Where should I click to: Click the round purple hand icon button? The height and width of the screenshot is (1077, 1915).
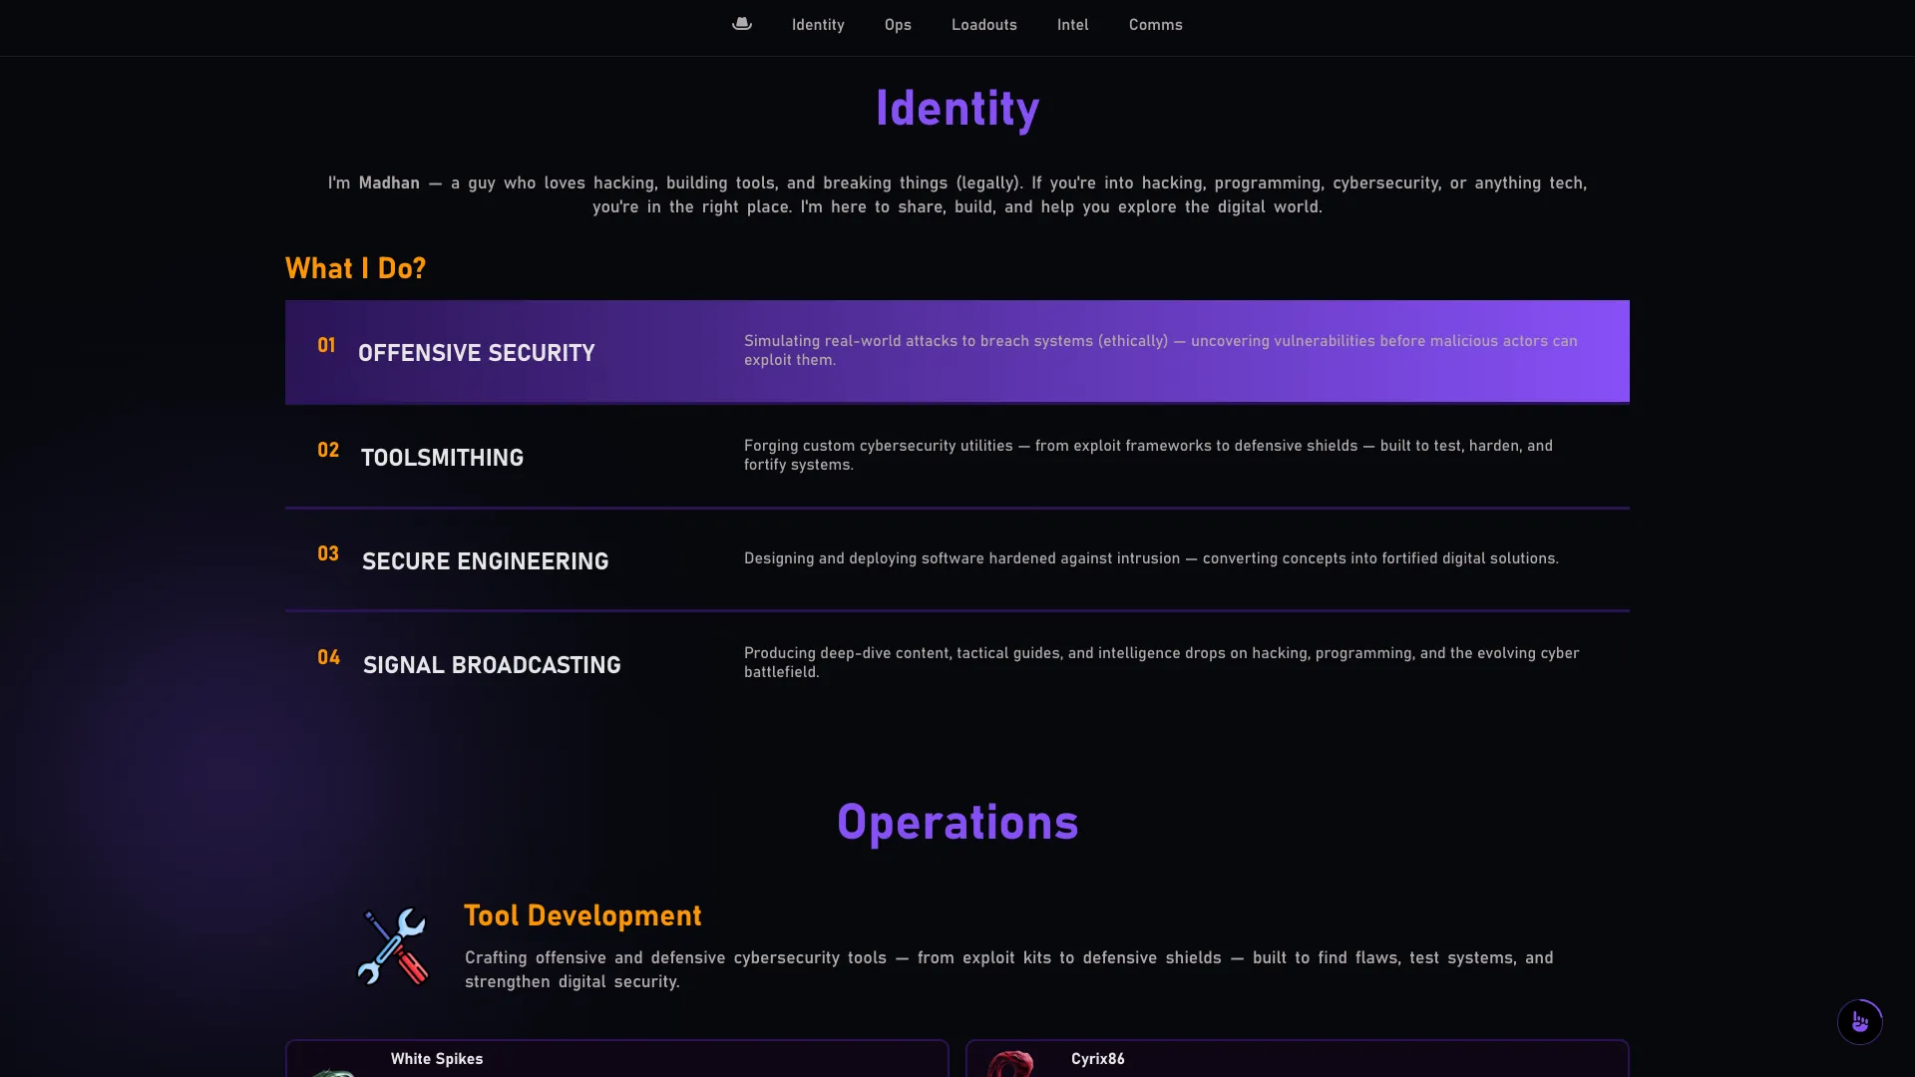point(1859,1022)
